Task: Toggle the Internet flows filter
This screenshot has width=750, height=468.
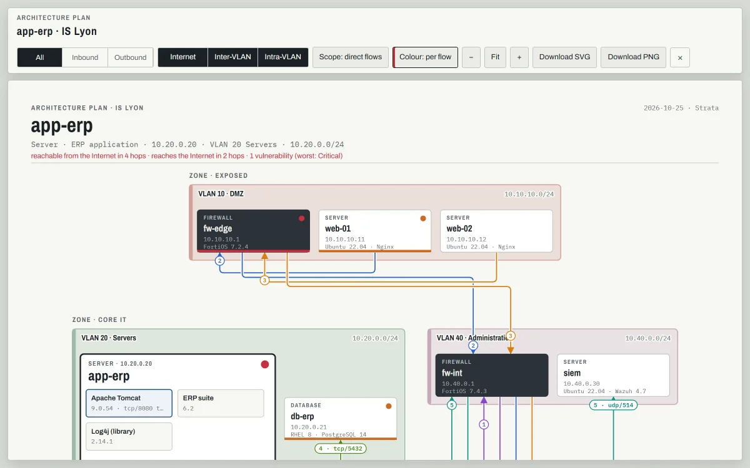Action: pyautogui.click(x=183, y=57)
